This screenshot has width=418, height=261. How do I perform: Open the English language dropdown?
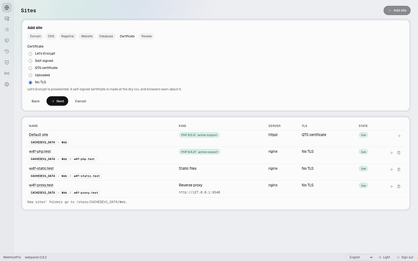[360, 257]
